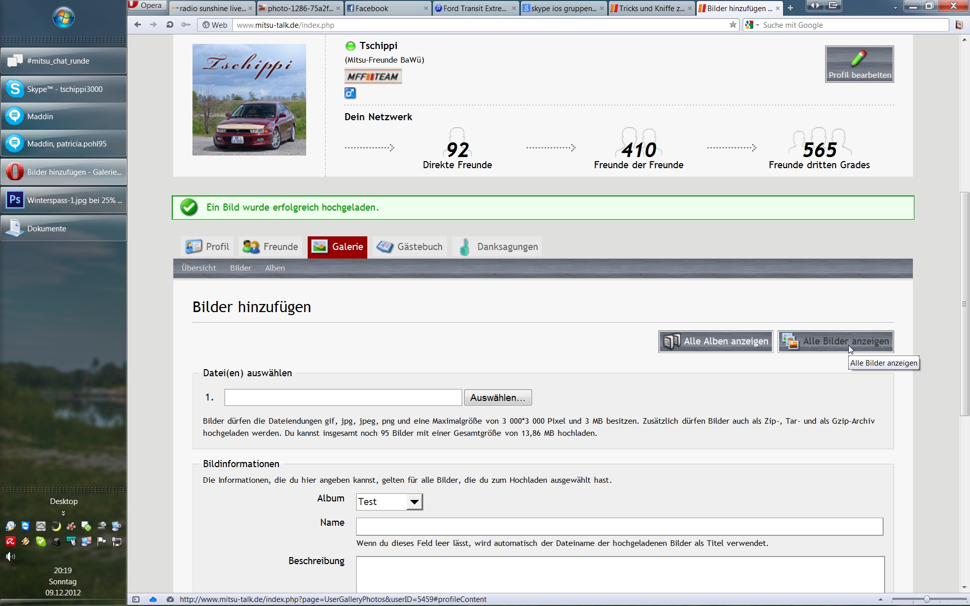Switch to the Tricks und Kniffe tab
The height and width of the screenshot is (606, 970).
coord(651,8)
